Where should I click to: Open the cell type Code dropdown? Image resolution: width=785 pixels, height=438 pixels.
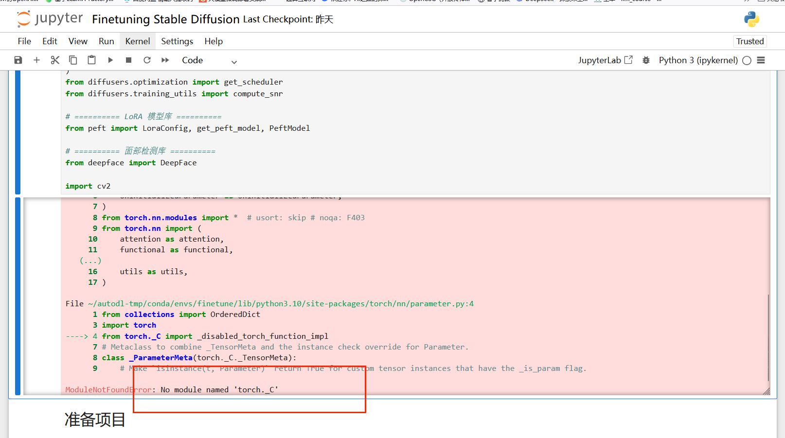209,60
